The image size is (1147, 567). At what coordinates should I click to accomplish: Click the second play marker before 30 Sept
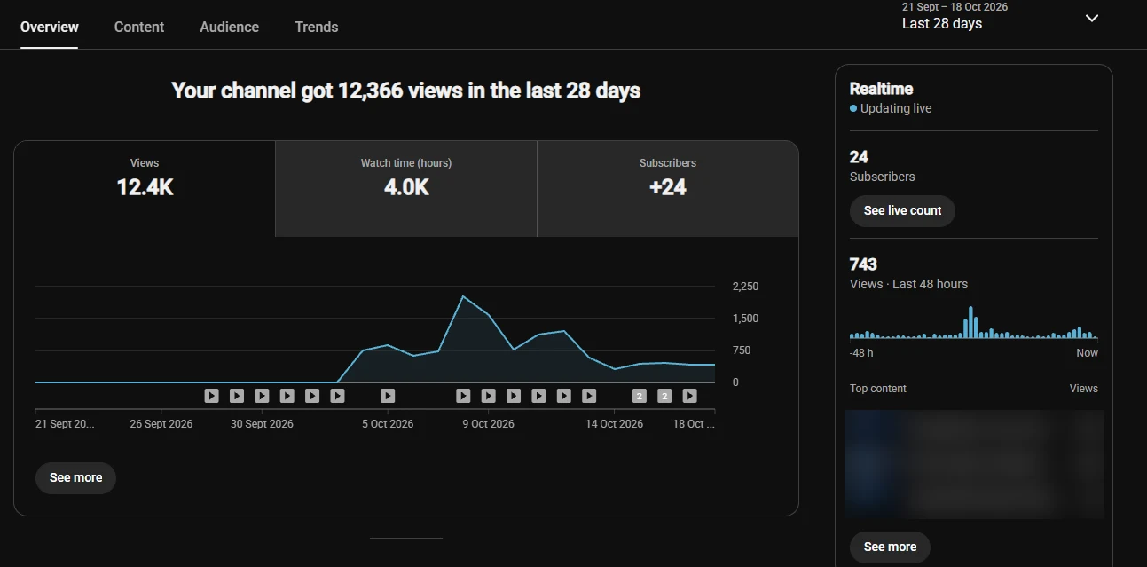coord(237,396)
